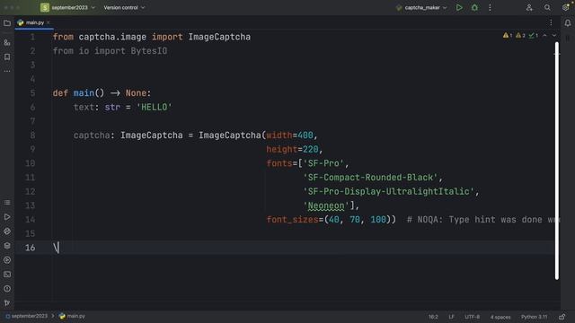Viewport: 575px width, 323px height.
Task: Change indent setting 4 spaces
Action: coord(500,317)
